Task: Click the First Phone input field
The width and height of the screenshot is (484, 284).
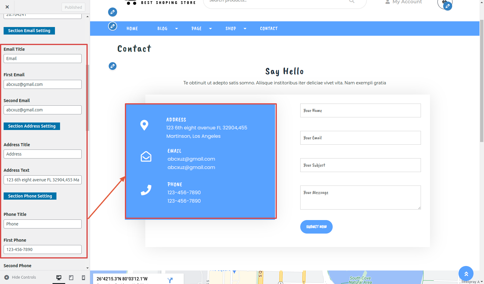Action: pyautogui.click(x=43, y=249)
